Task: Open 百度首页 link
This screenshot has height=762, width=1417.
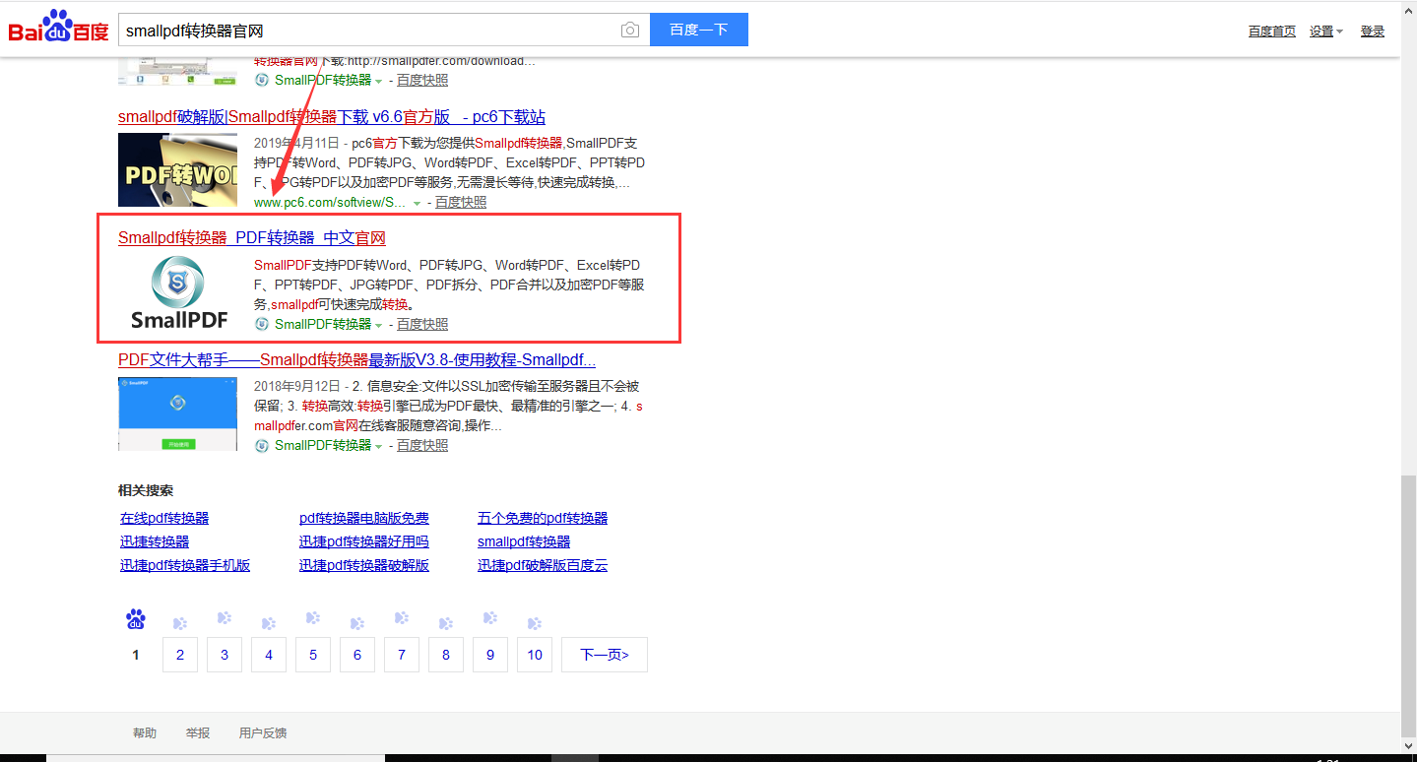Action: pyautogui.click(x=1272, y=32)
